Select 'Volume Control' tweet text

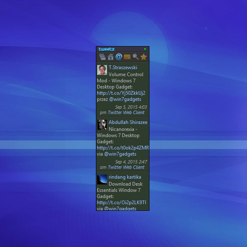126,75
